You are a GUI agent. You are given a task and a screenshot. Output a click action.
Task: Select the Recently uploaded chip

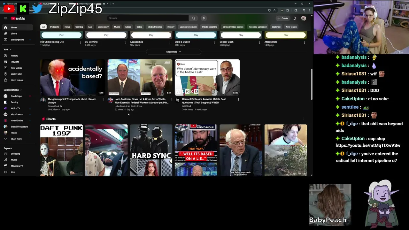(x=258, y=27)
